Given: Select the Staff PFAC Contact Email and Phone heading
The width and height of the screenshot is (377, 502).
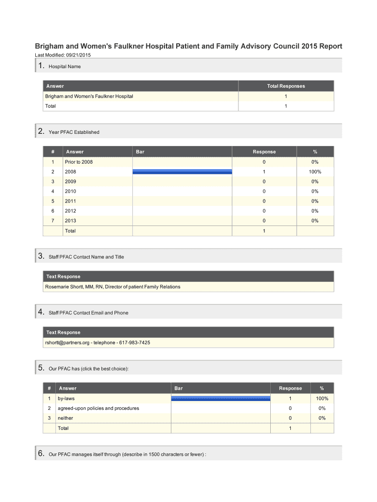Looking at the screenshot, I should point(88,313).
